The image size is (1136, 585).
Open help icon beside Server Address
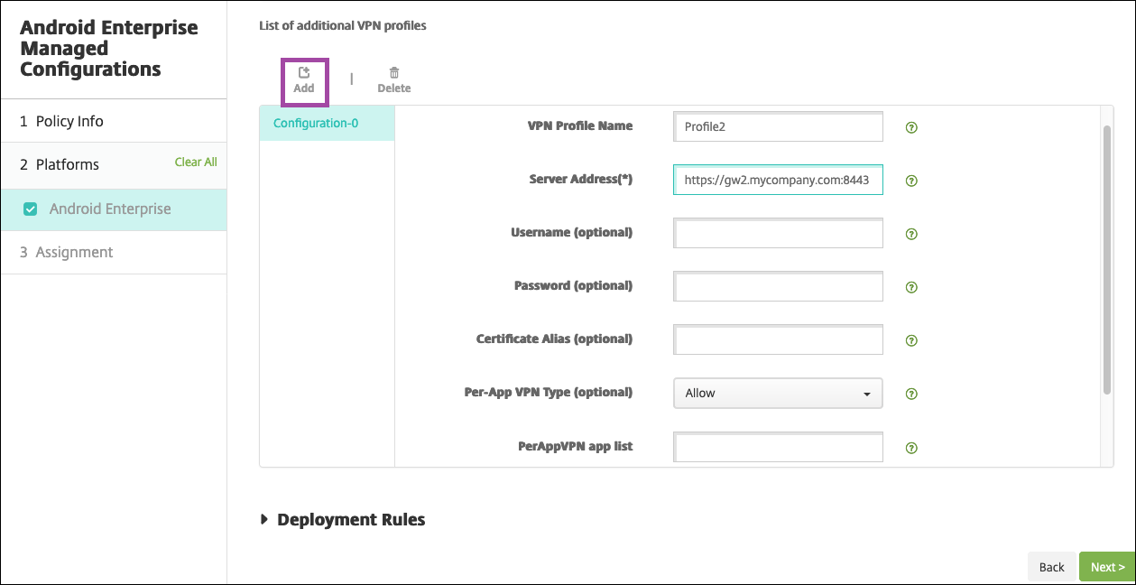[x=911, y=181]
